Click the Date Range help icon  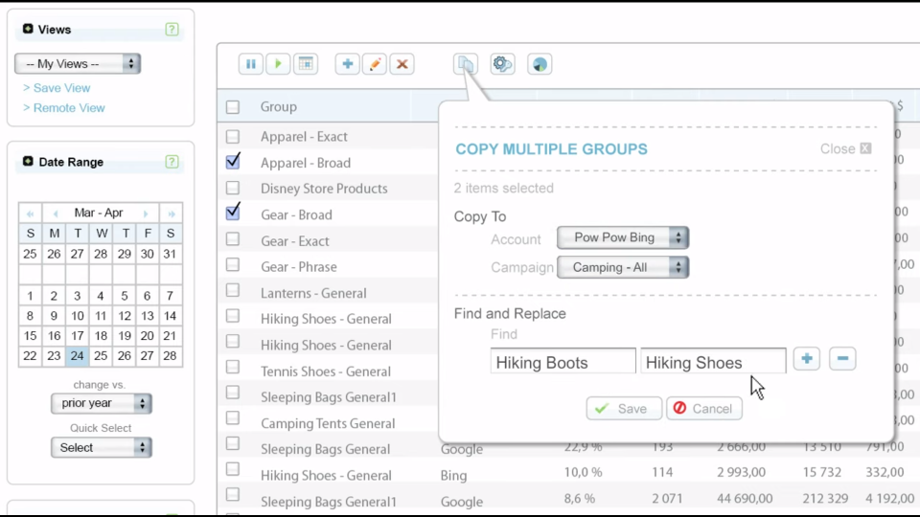[x=172, y=162]
